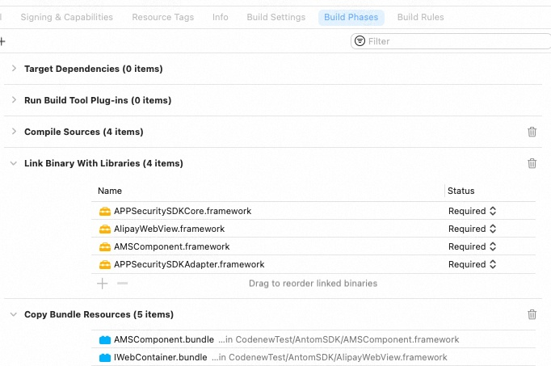Viewport: 551px width, 366px height.
Task: Add a linked library with plus button
Action: pyautogui.click(x=103, y=284)
